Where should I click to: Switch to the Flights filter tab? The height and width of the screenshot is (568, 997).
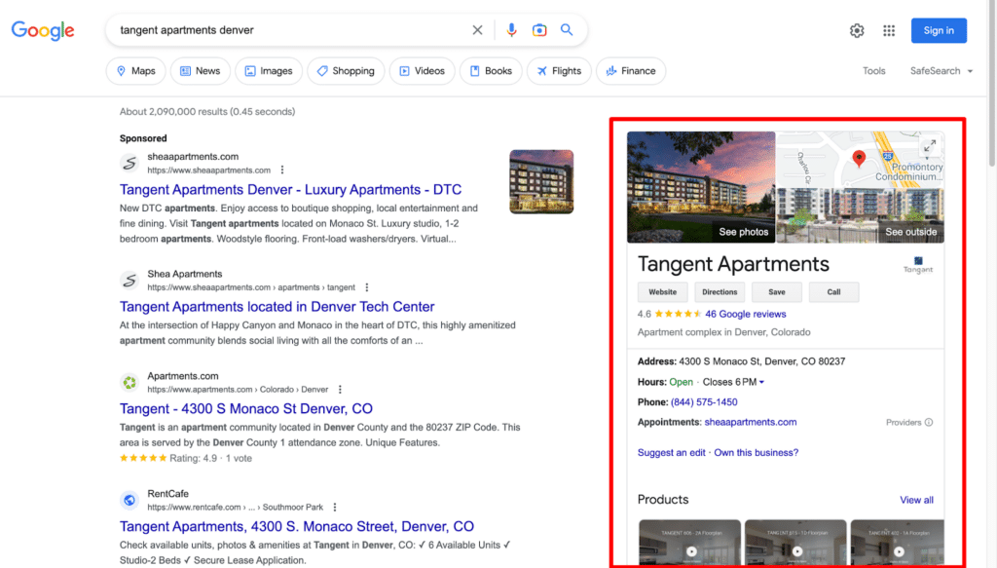tap(559, 70)
